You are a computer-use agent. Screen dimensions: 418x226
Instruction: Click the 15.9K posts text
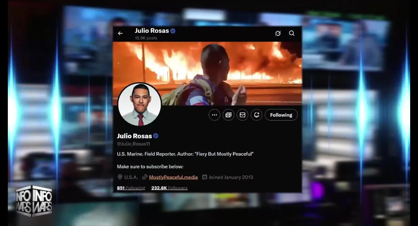tap(146, 38)
